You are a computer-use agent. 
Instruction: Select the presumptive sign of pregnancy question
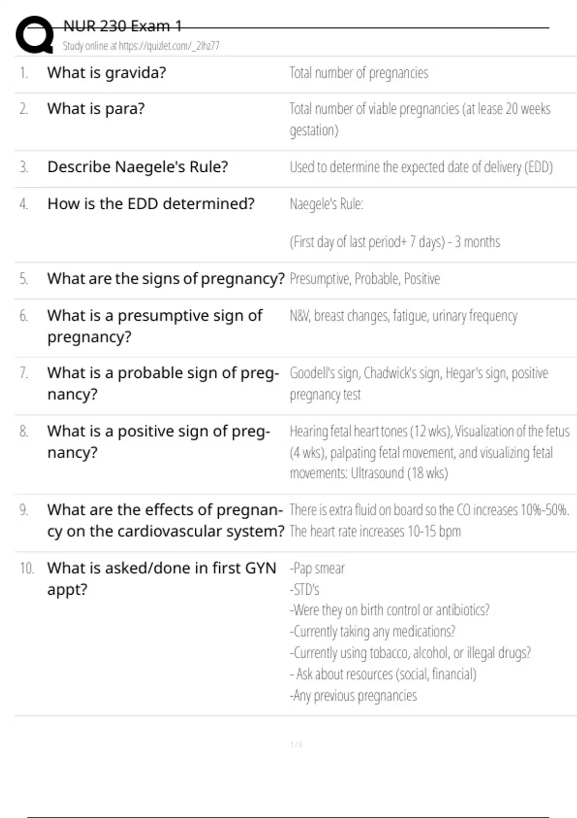click(x=154, y=326)
